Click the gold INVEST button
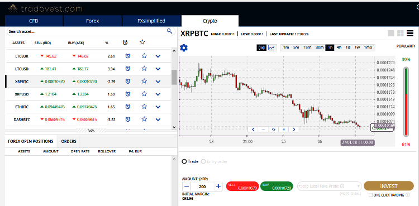Image resolution: width=419 pixels, height=206 pixels. pos(389,186)
